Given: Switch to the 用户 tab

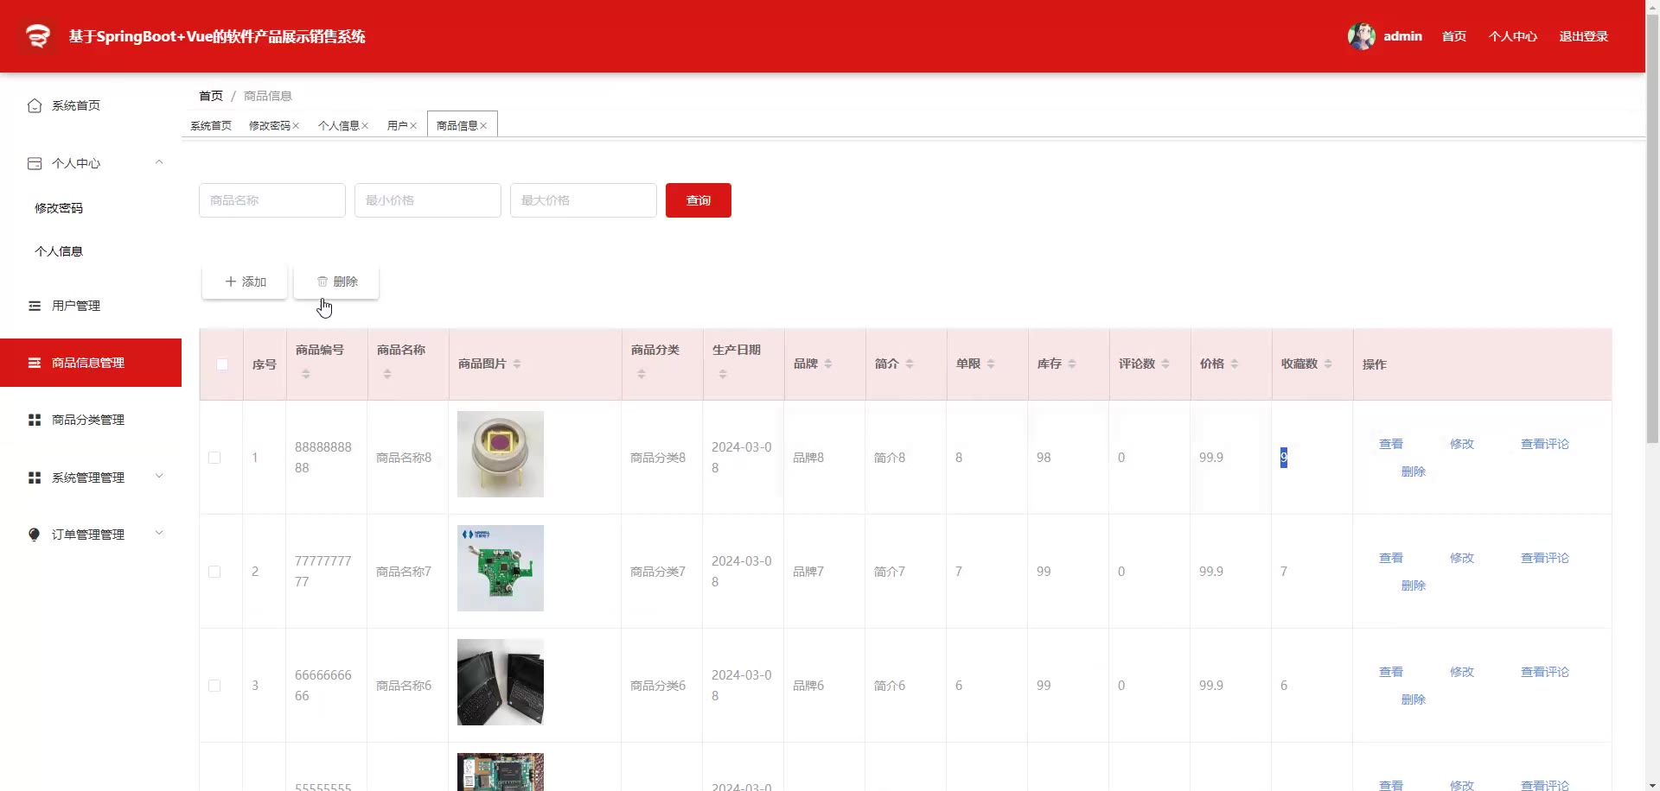Looking at the screenshot, I should point(398,126).
